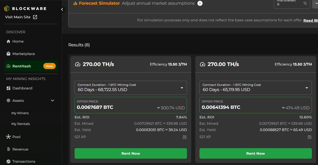Image resolution: width=318 pixels, height=165 pixels.
Task: Click the 270.00 TH/s title on the 13.80% ROI card
Action: (x=223, y=64)
